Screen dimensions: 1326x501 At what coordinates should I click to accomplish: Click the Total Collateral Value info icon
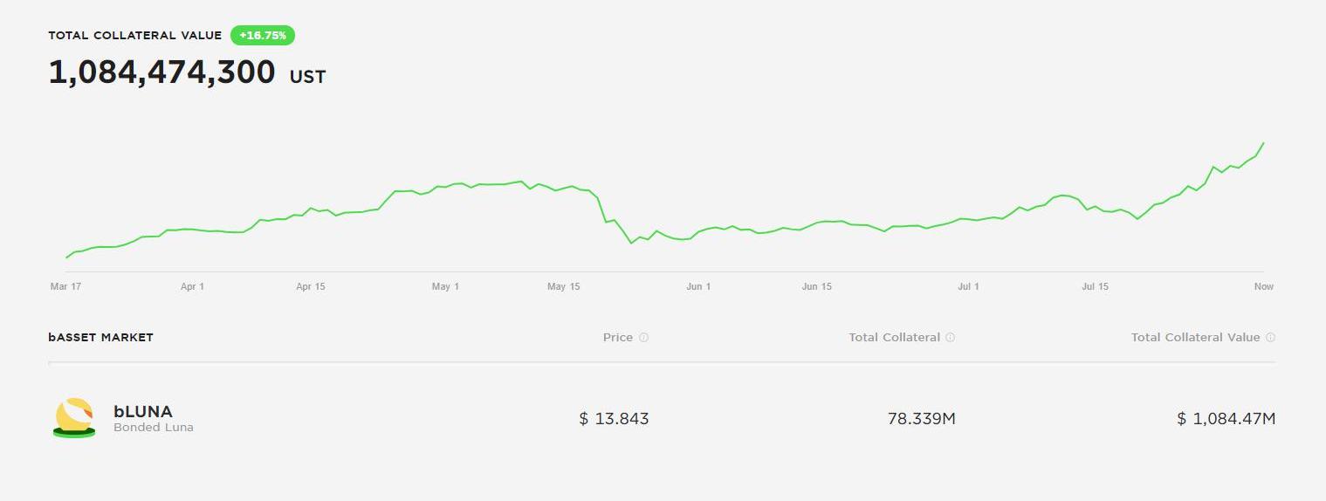[x=1270, y=338]
